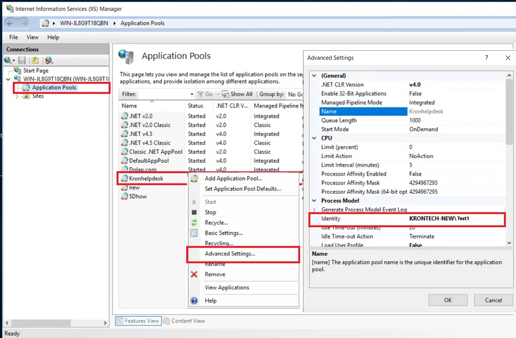Click the Create New Connection globe icon
The height and width of the screenshot is (338, 516).
click(x=8, y=60)
